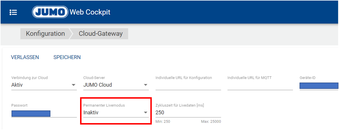Click the Individuelle URL für MQTT field

[x=260, y=85]
